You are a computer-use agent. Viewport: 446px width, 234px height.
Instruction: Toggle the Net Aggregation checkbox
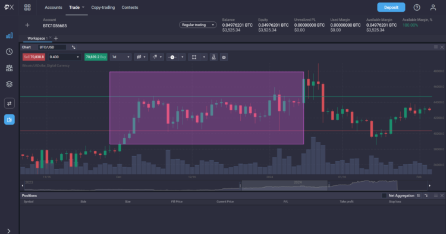(x=384, y=195)
